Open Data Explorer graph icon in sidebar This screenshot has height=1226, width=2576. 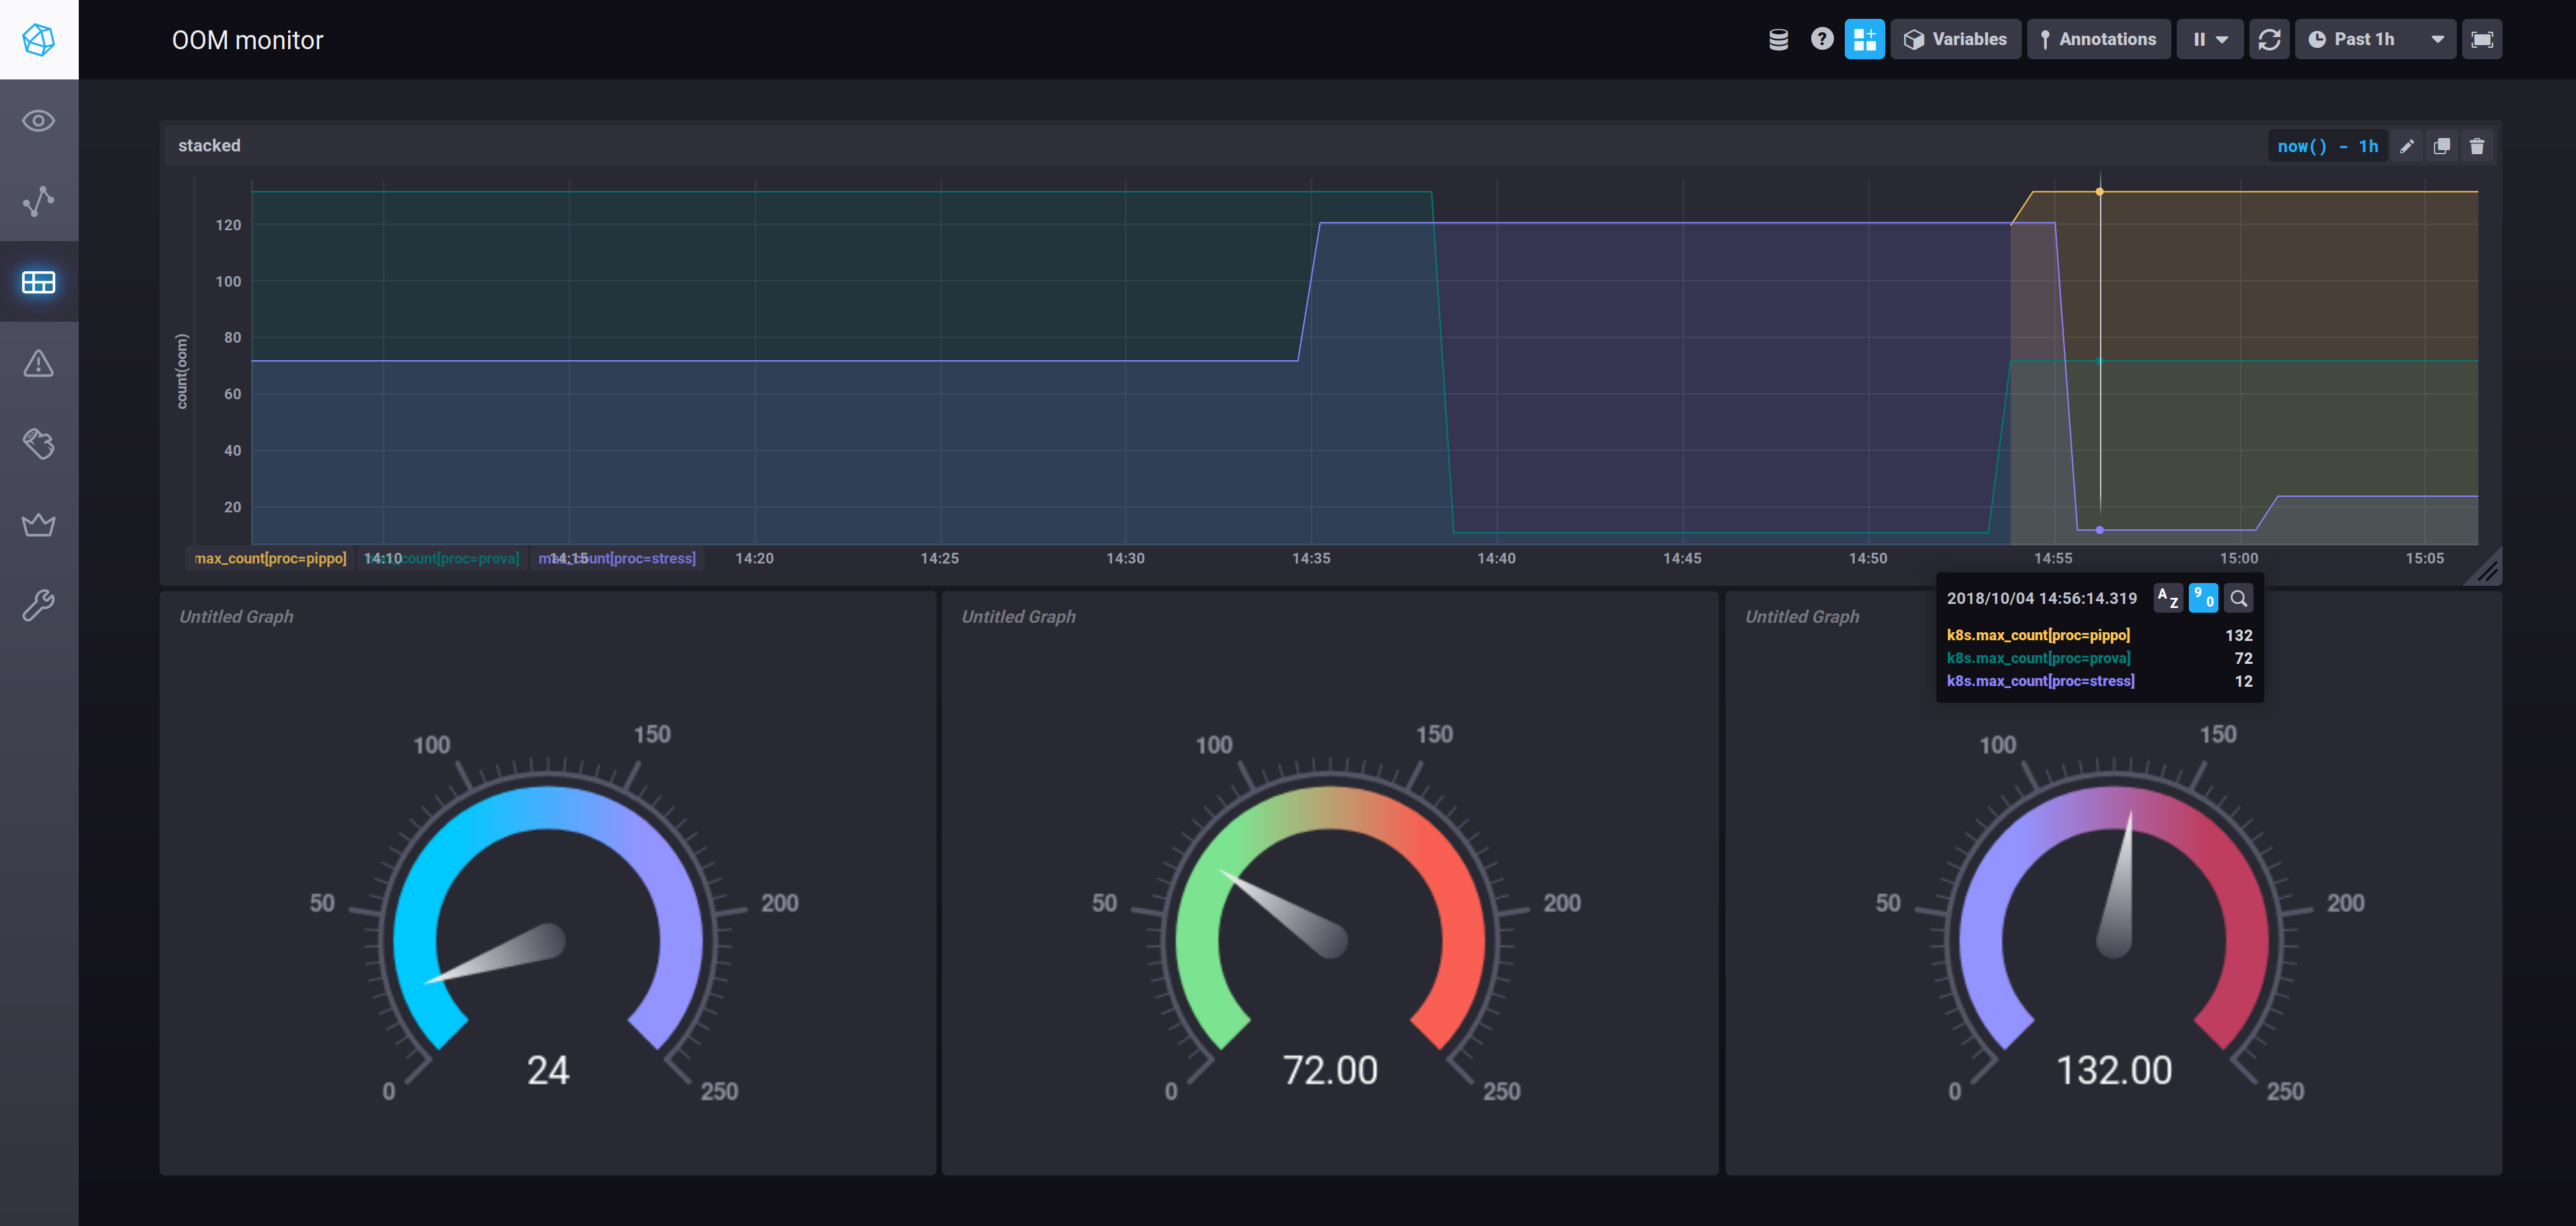point(39,201)
